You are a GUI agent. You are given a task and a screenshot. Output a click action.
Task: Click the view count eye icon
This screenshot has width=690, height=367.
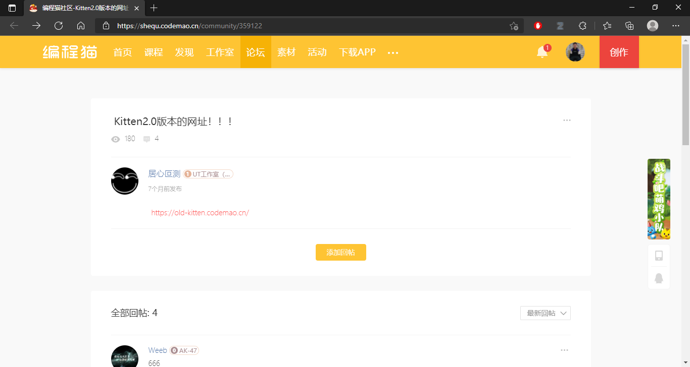116,139
